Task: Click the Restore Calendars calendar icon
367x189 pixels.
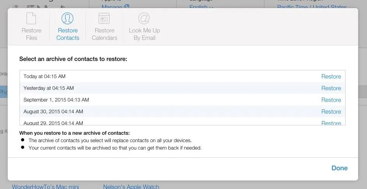Action: [104, 18]
